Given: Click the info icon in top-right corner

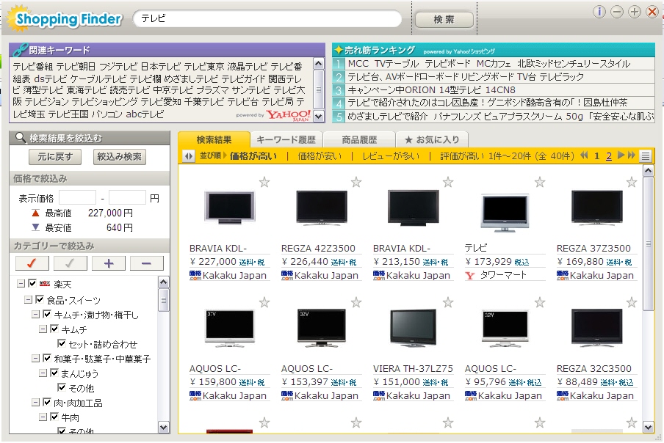Looking at the screenshot, I should click(x=599, y=12).
